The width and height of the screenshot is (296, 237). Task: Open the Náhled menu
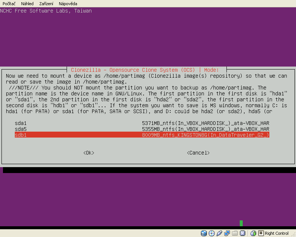(x=27, y=3)
